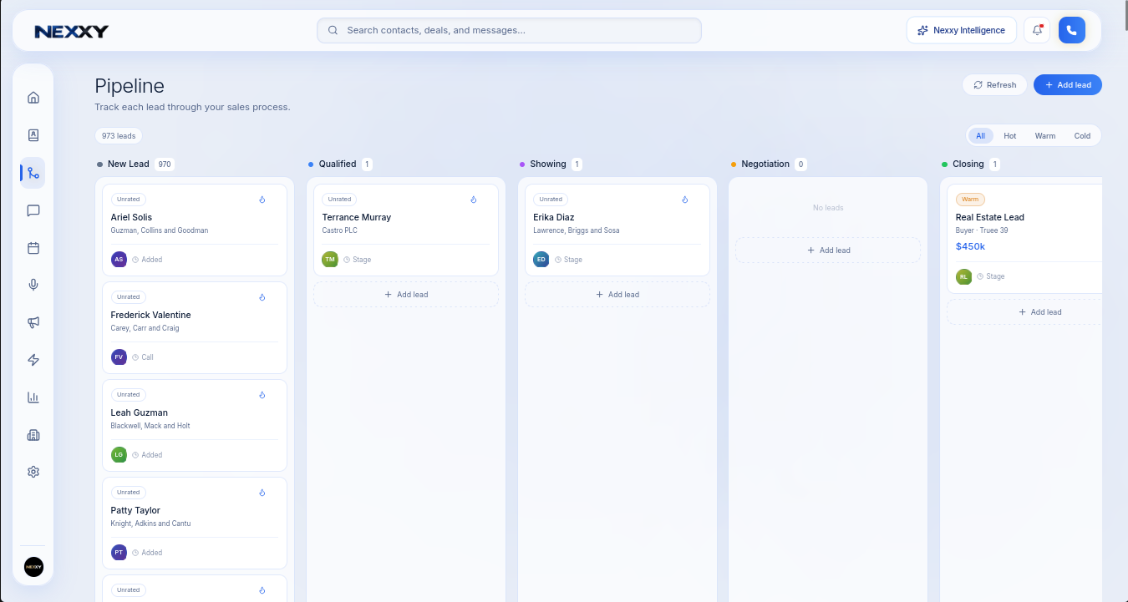Viewport: 1128px width, 602px height.
Task: Open Settings gear in sidebar
Action: tap(33, 472)
